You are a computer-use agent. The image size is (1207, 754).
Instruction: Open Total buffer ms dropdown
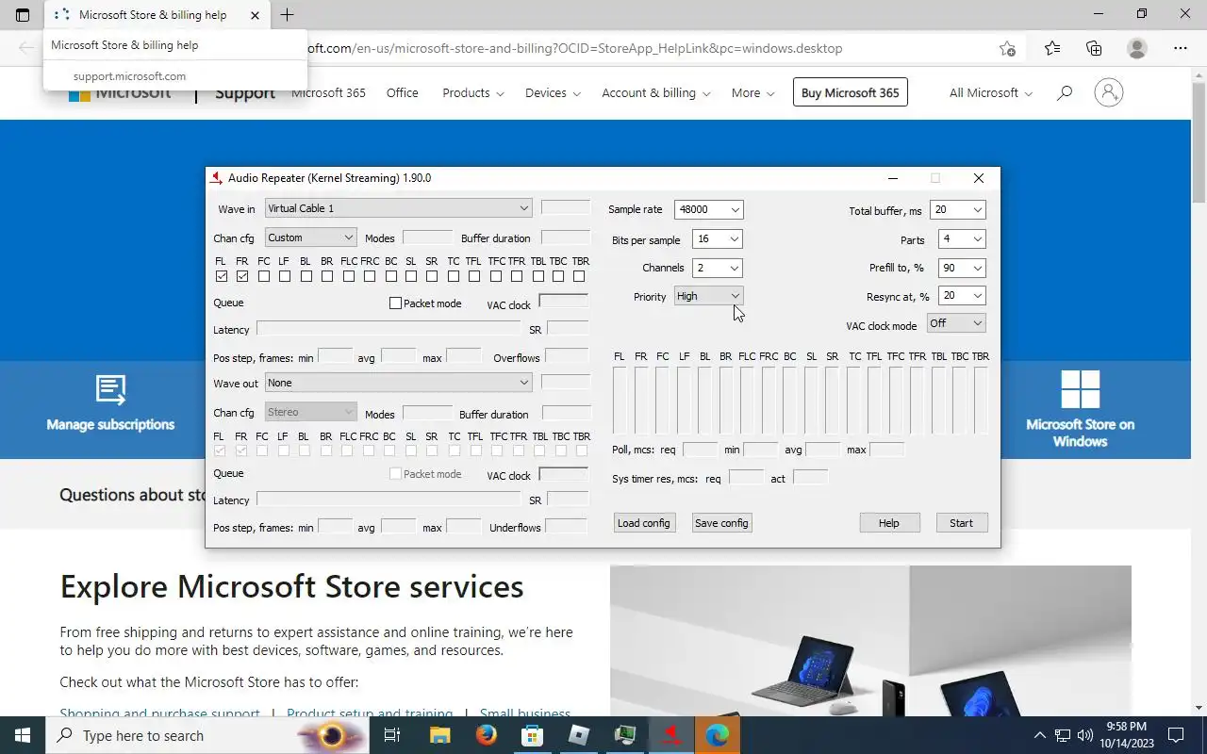(x=958, y=210)
